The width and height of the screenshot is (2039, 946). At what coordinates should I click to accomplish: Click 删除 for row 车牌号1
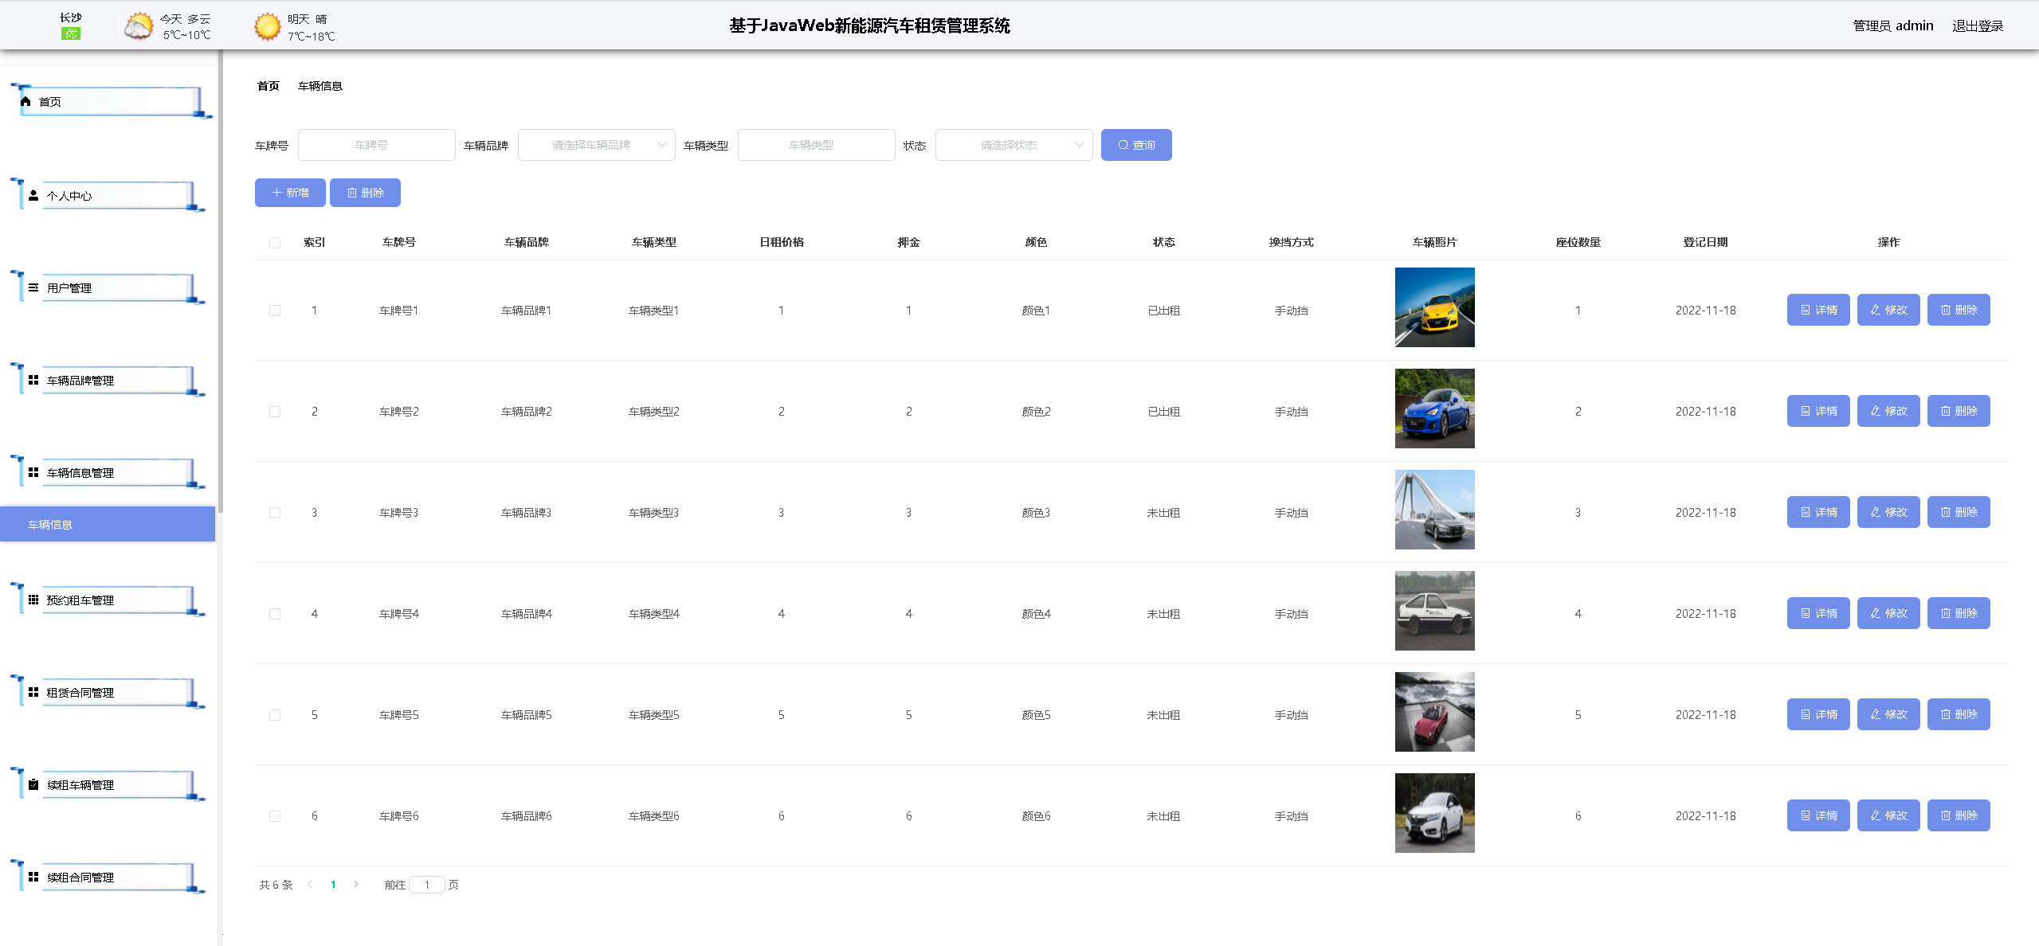coord(1959,310)
